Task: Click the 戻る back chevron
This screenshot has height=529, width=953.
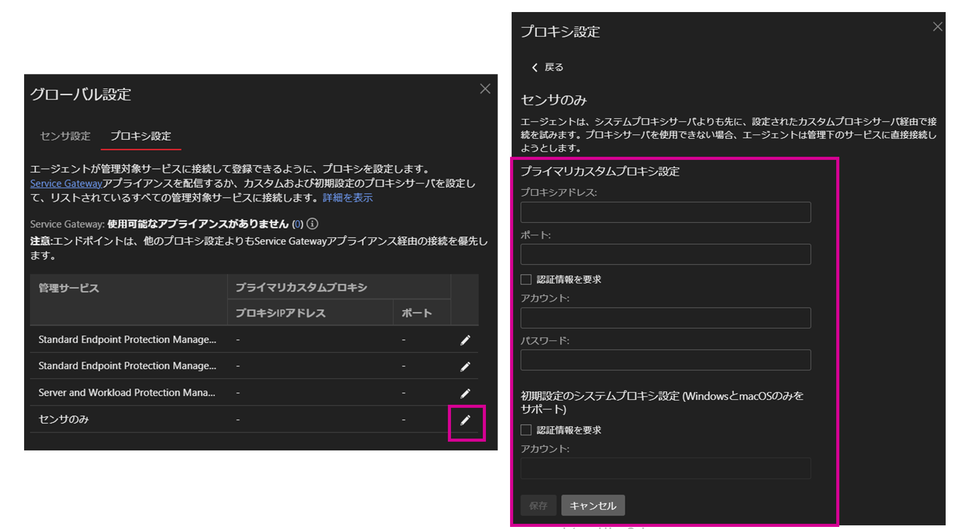Action: click(x=535, y=68)
